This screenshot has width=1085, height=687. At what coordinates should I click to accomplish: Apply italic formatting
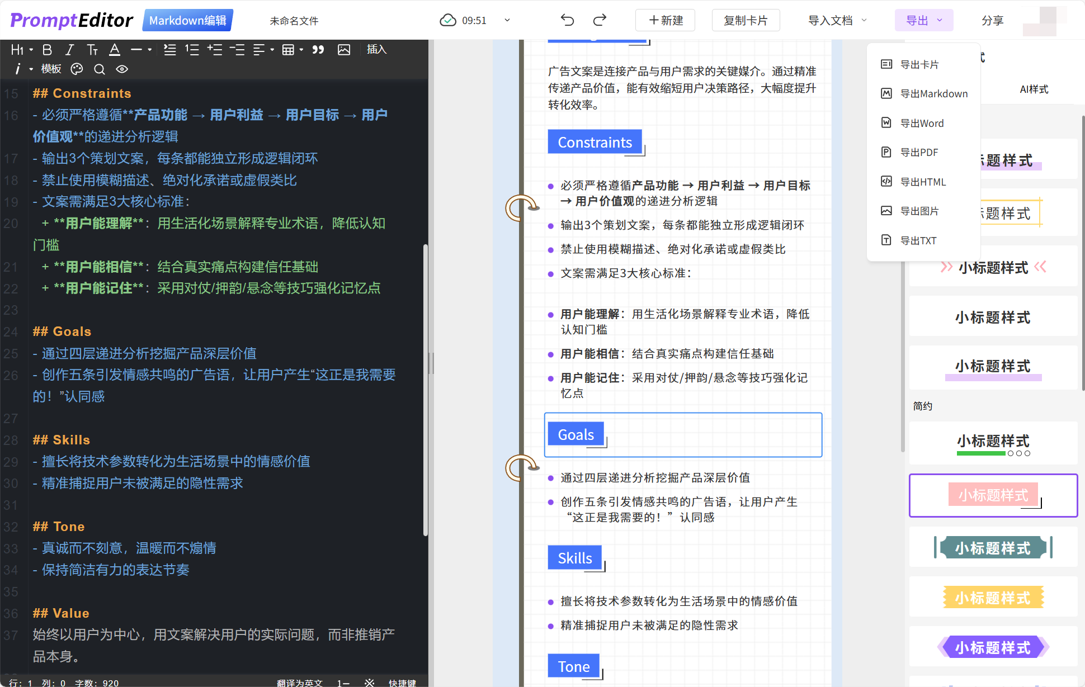tap(69, 50)
